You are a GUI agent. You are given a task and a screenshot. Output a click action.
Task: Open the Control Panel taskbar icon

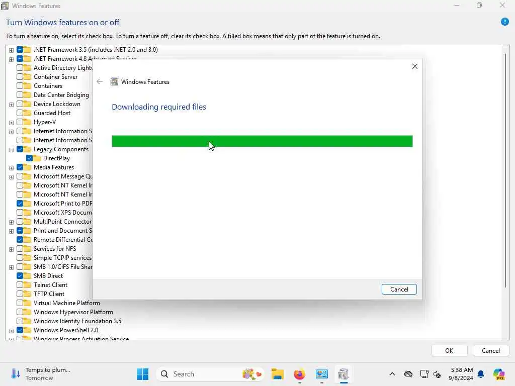[x=321, y=374]
